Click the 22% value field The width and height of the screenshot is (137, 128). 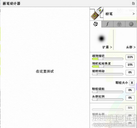pyautogui.click(x=130, y=57)
